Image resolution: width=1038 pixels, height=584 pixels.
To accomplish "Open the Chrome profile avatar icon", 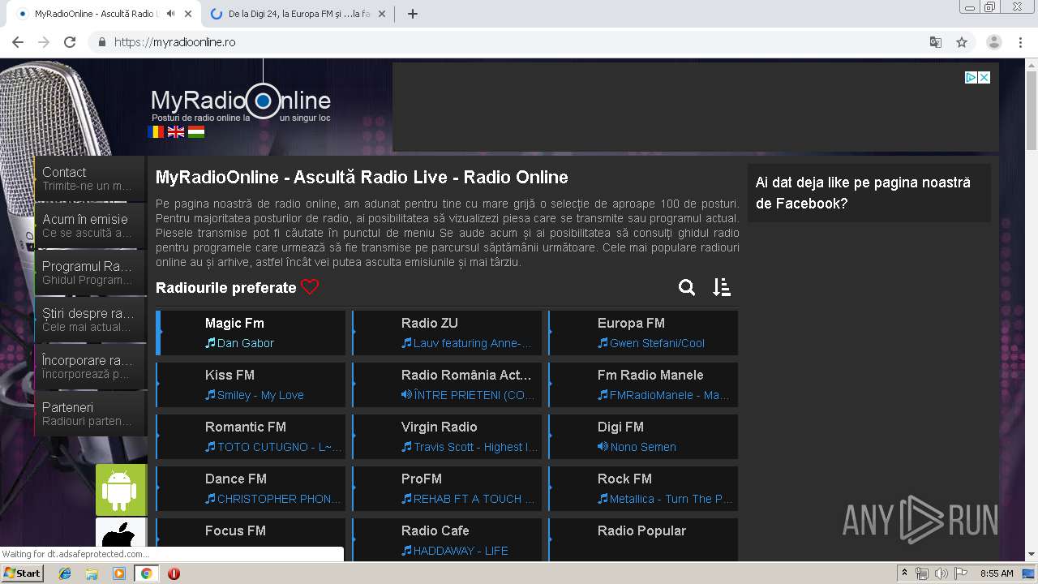I will (x=994, y=42).
